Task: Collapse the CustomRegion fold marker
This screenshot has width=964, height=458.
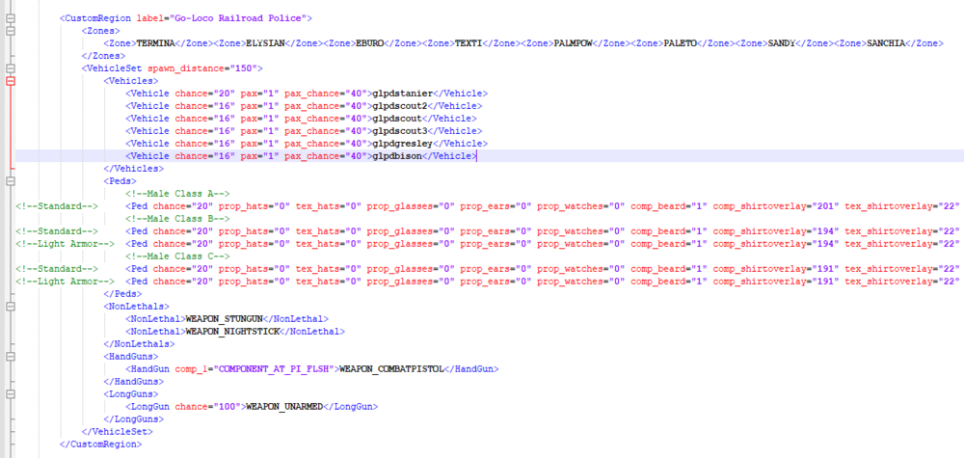Action: click(10, 18)
